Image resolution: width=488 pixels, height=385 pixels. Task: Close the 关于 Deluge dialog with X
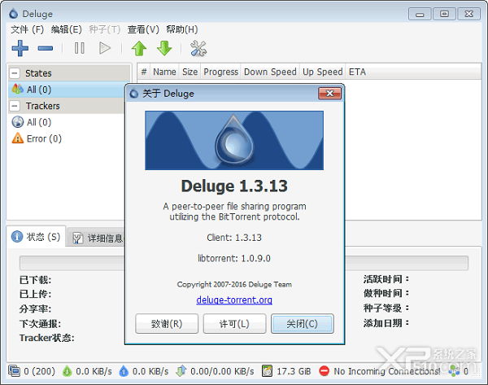330,94
